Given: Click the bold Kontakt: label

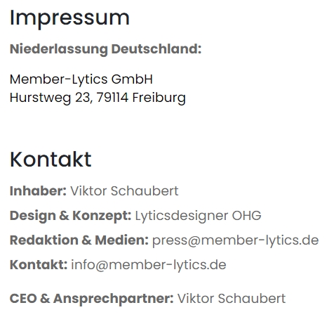Looking at the screenshot, I should coord(39,265).
